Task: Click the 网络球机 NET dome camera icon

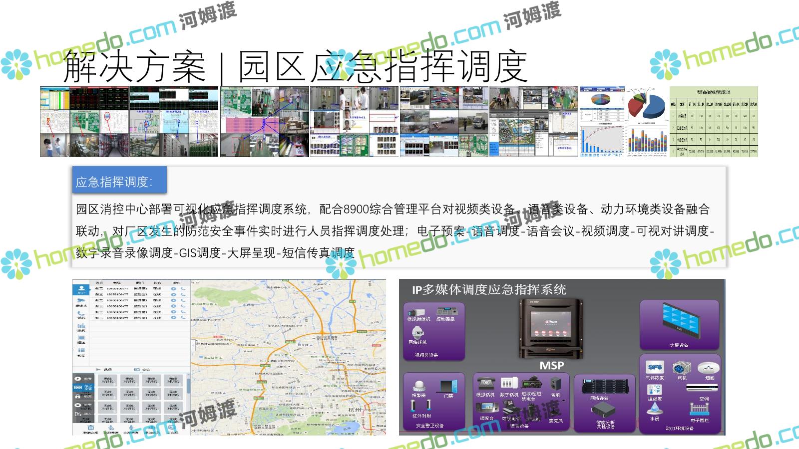Action: pyautogui.click(x=418, y=332)
